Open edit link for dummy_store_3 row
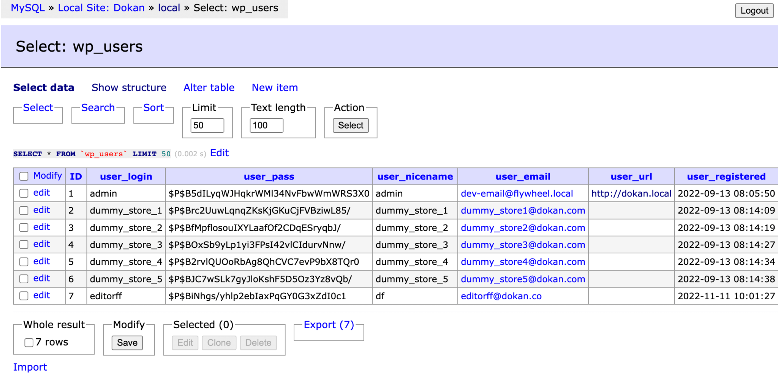Viewport: 778px width, 377px height. click(x=41, y=244)
